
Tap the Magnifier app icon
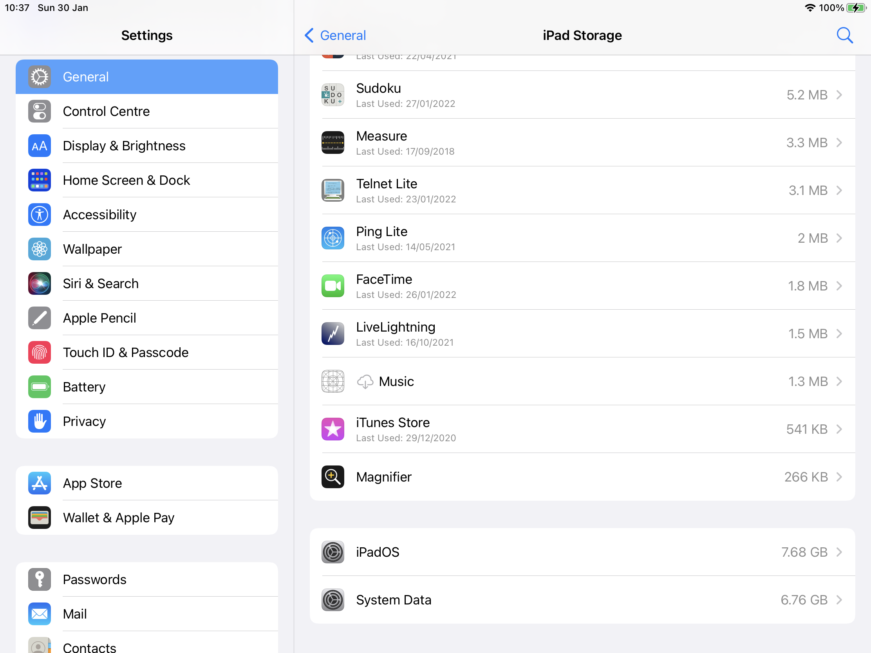[333, 477]
